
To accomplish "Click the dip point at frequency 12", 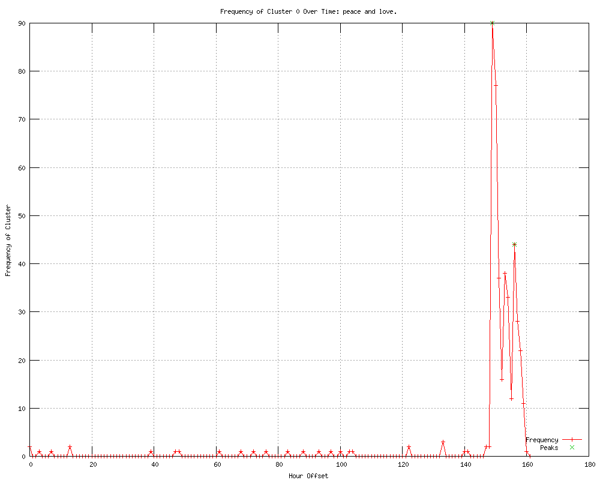I will point(511,398).
